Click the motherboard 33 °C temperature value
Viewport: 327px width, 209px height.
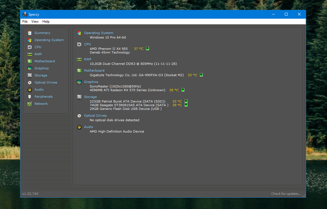click(x=193, y=75)
